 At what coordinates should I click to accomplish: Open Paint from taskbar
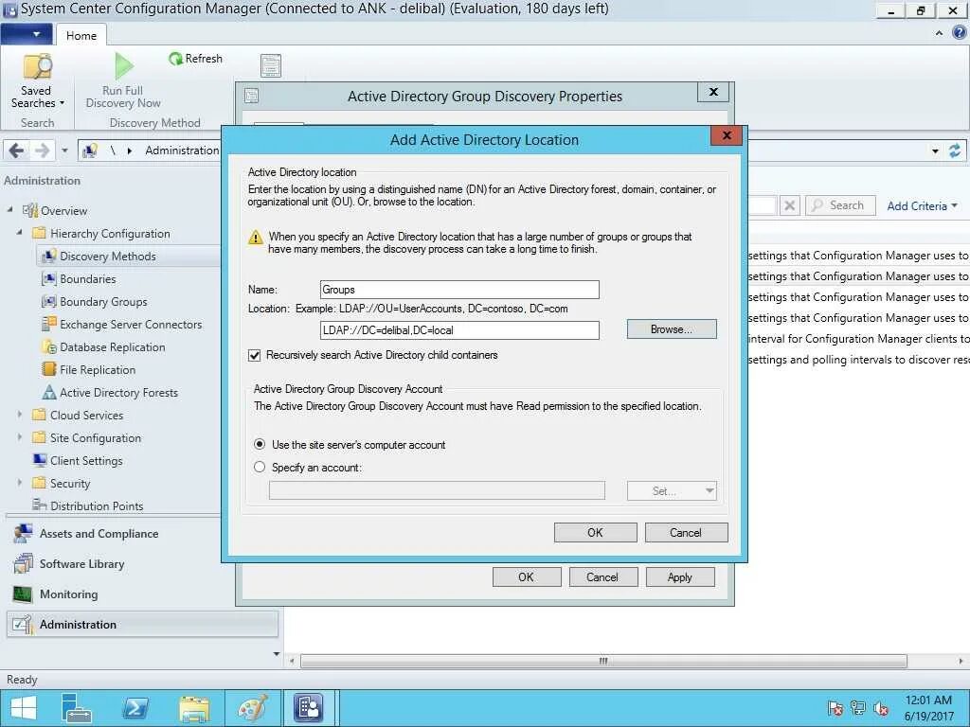tap(252, 708)
